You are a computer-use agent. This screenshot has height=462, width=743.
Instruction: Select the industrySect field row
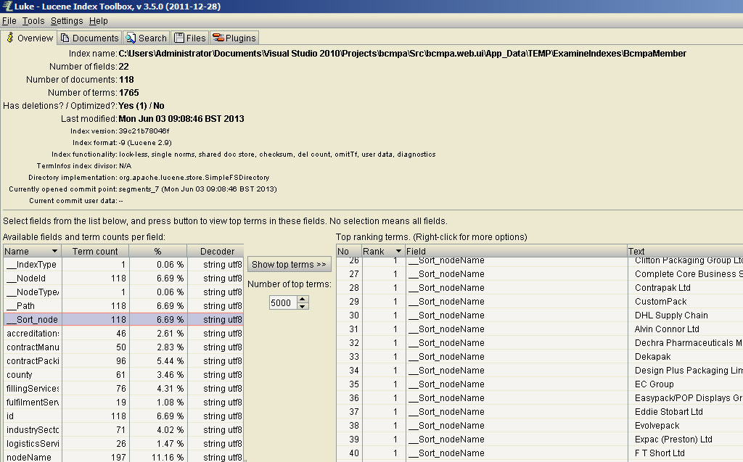tap(123, 429)
